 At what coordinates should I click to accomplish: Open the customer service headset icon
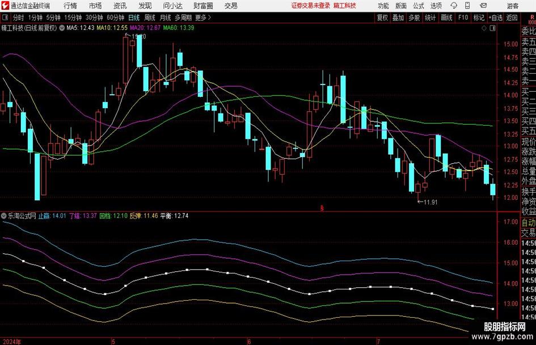[x=454, y=6]
